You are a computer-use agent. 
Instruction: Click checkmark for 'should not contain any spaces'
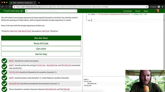[4, 61]
